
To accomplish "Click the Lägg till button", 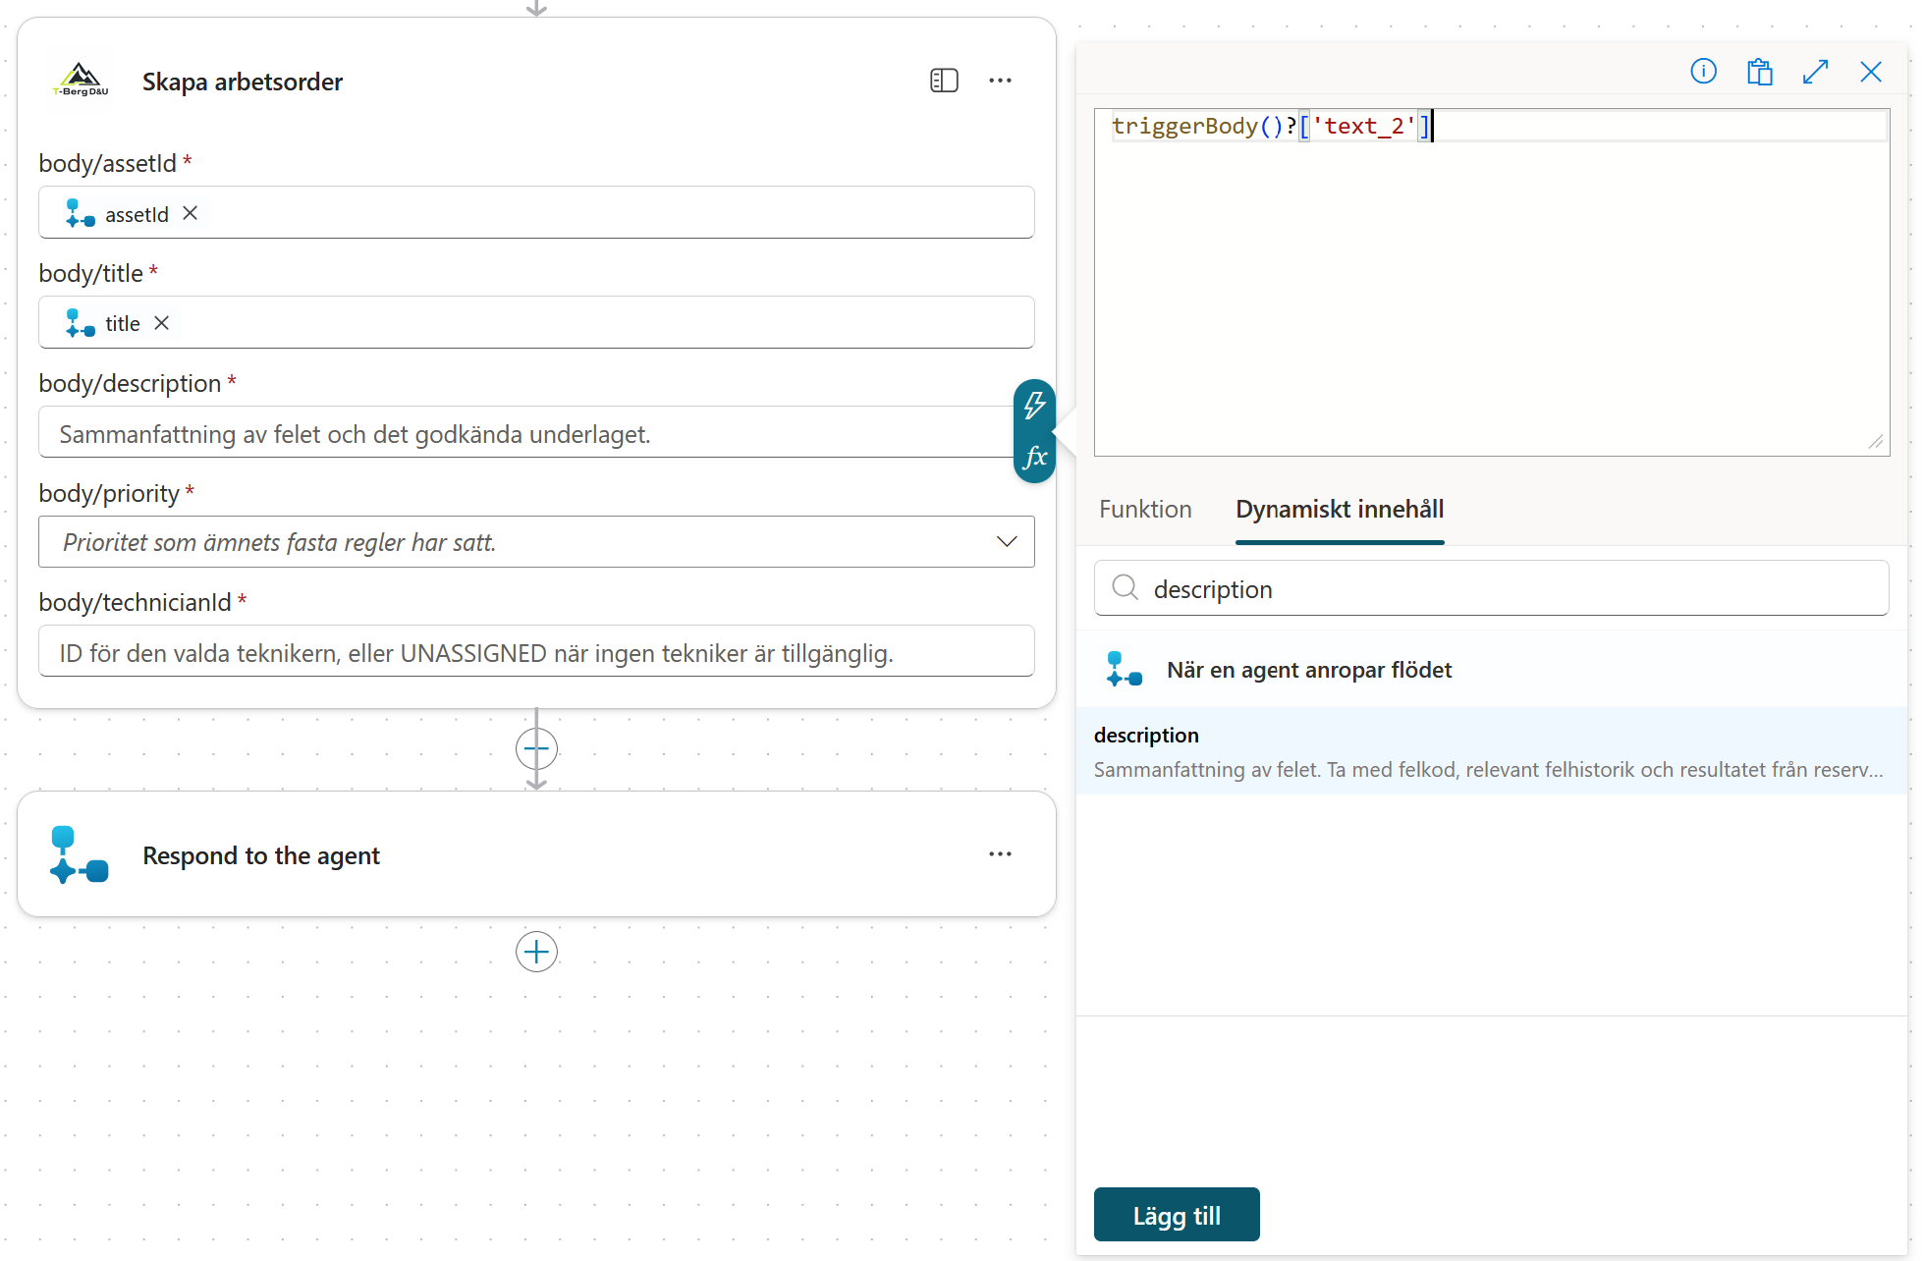I will point(1177,1215).
